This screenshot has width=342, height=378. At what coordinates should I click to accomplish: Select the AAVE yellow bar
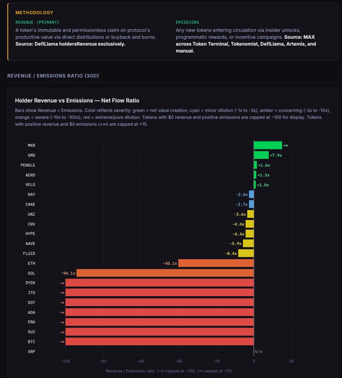[248, 244]
